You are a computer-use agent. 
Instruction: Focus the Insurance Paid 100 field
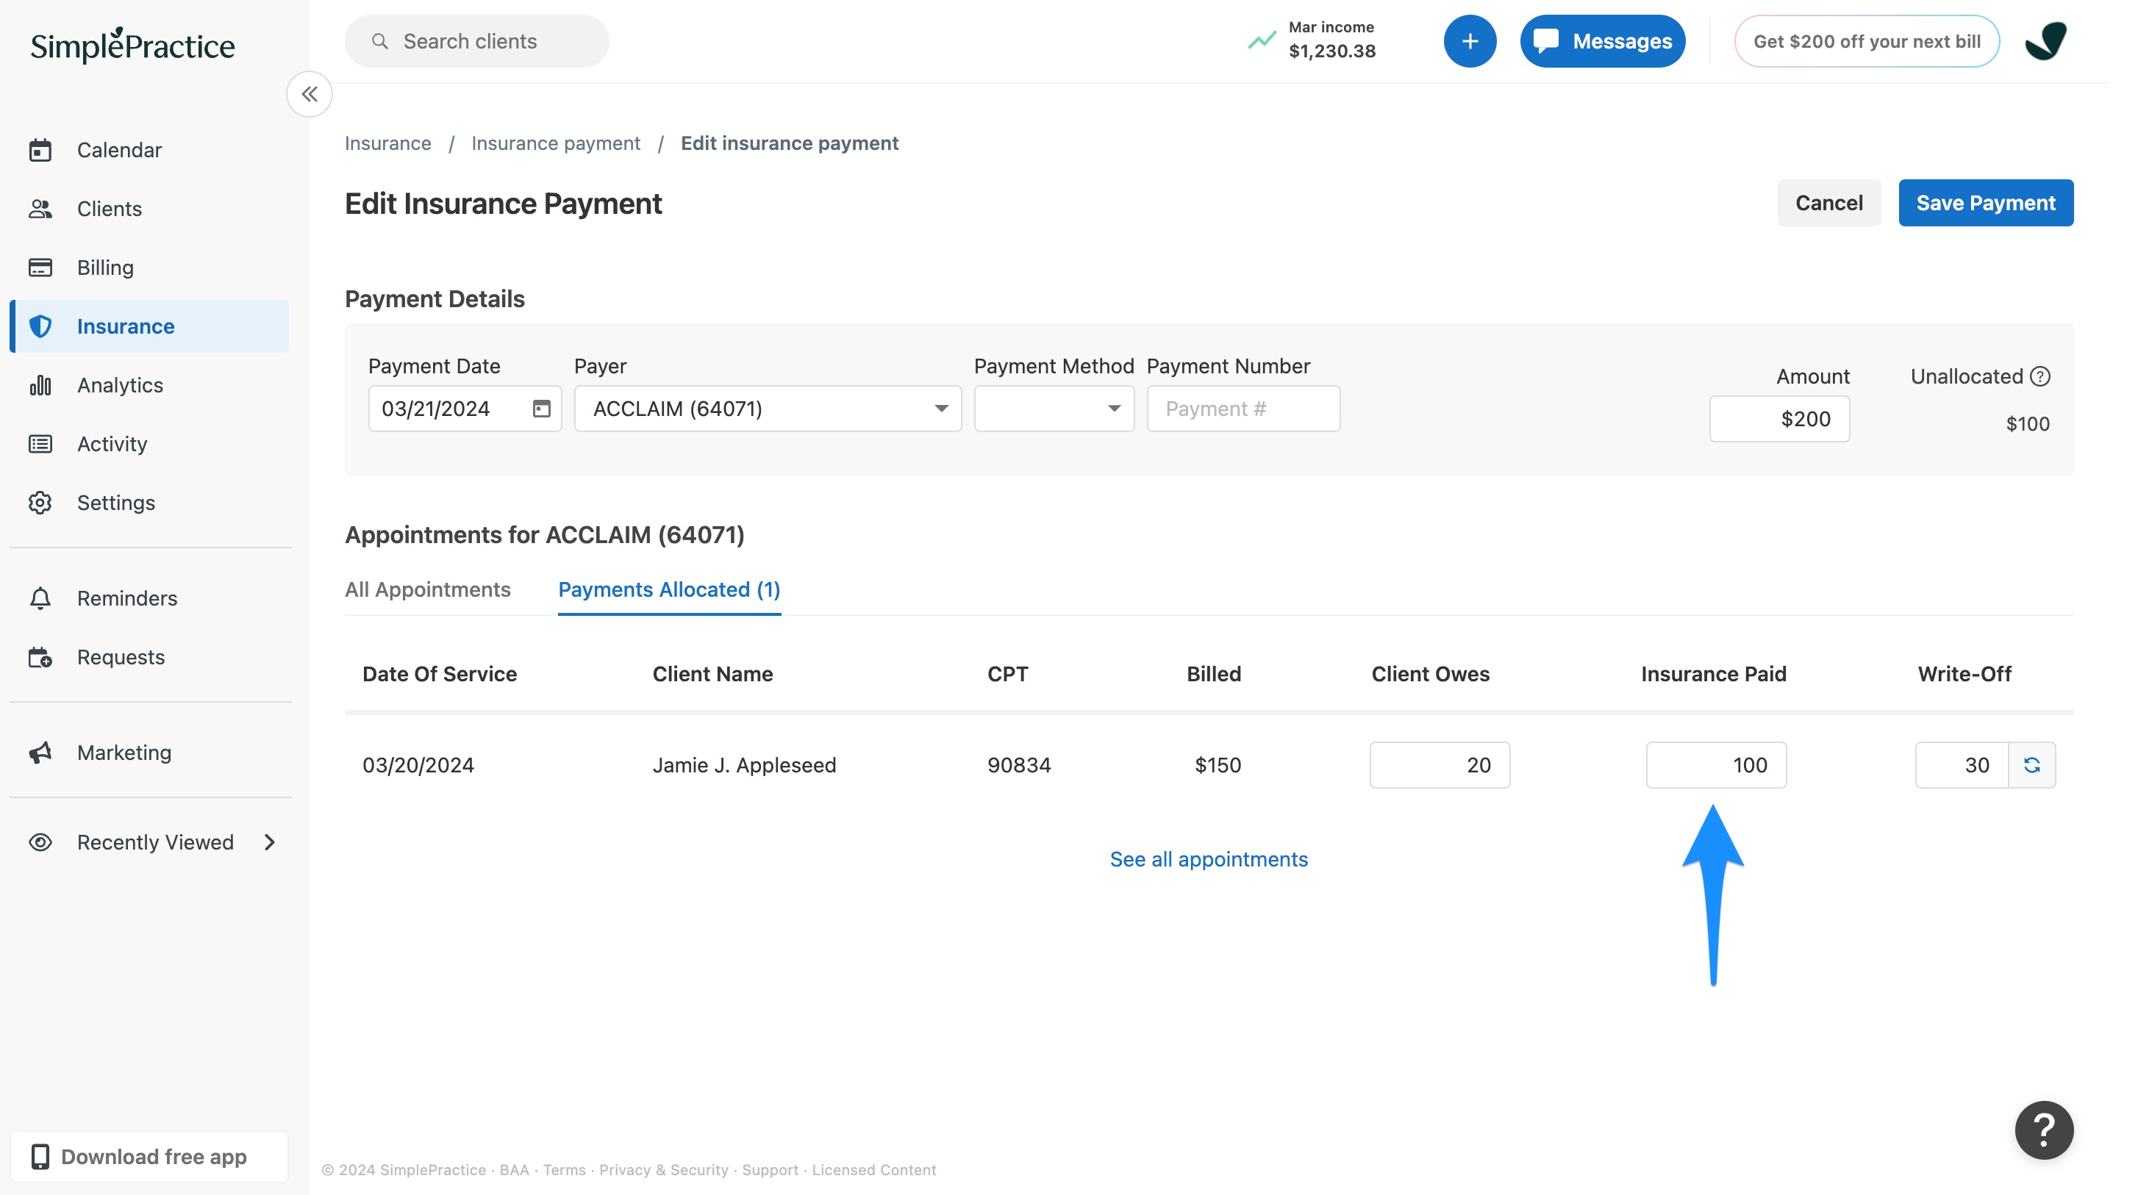(x=1717, y=765)
